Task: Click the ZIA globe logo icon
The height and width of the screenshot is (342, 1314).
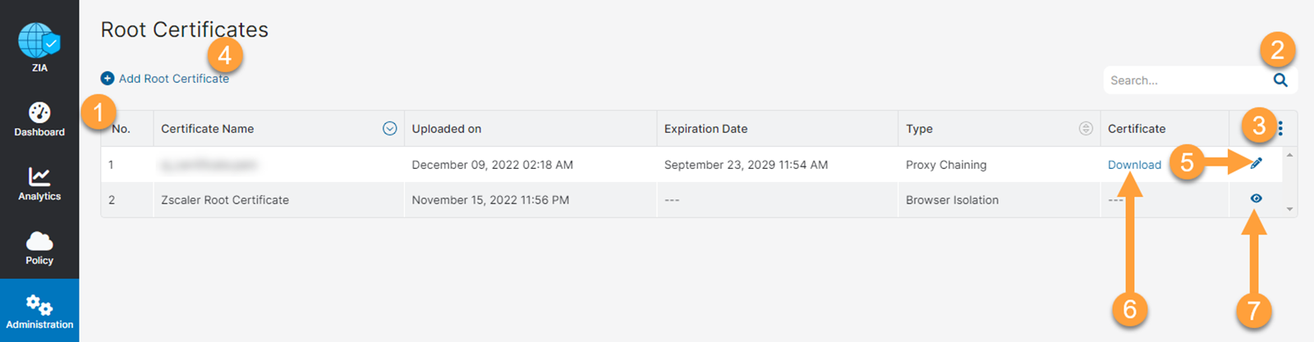Action: (39, 41)
